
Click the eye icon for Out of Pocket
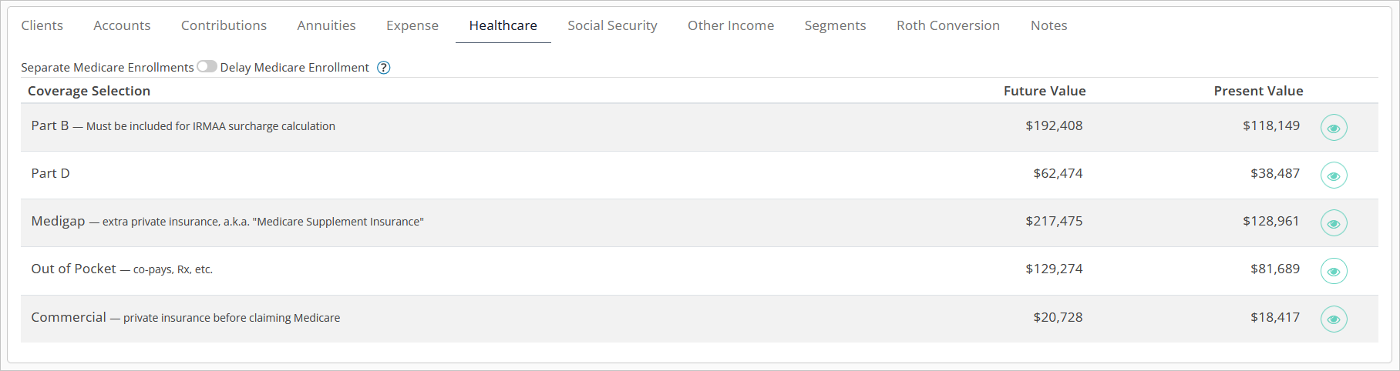[1333, 271]
